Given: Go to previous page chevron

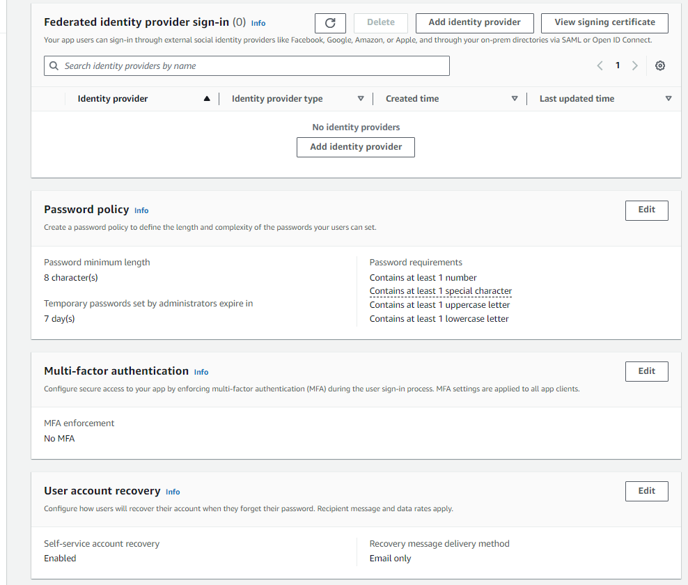Looking at the screenshot, I should (600, 65).
